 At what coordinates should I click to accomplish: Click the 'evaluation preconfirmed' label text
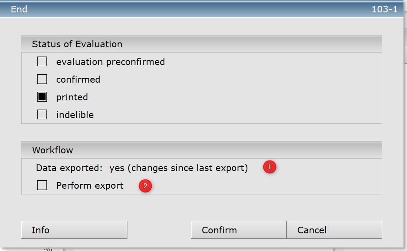(x=110, y=62)
